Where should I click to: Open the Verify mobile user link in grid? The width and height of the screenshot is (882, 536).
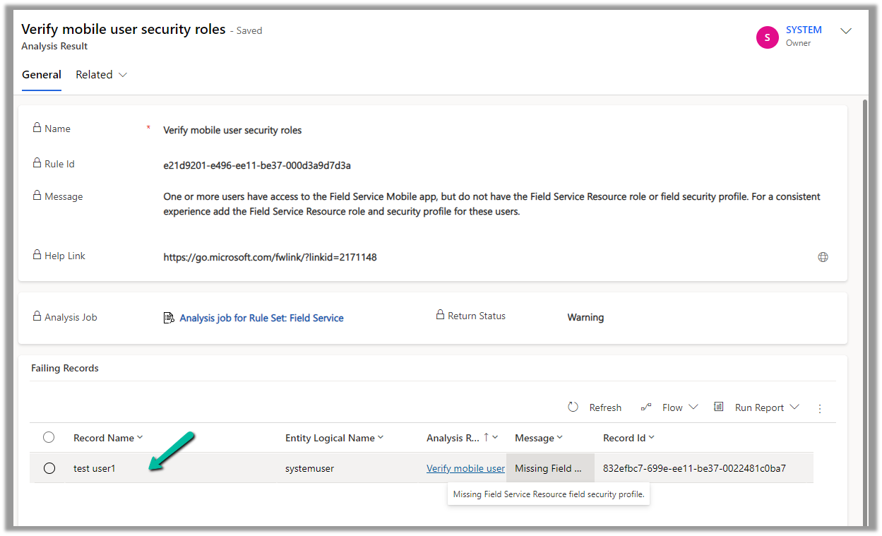click(x=465, y=468)
